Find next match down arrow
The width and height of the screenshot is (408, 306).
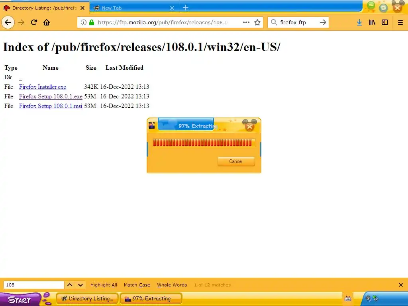click(x=80, y=285)
